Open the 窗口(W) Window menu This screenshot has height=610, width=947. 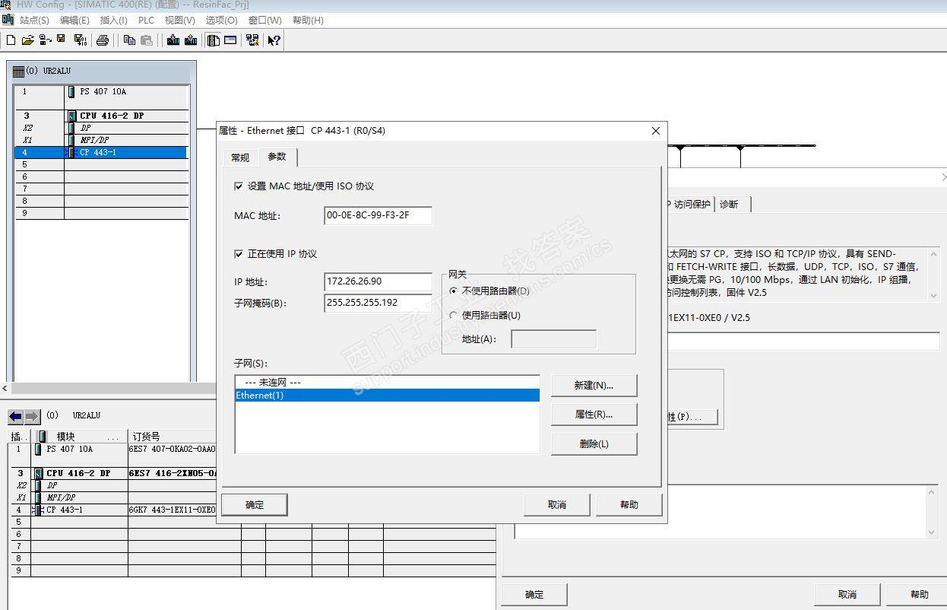click(x=264, y=21)
